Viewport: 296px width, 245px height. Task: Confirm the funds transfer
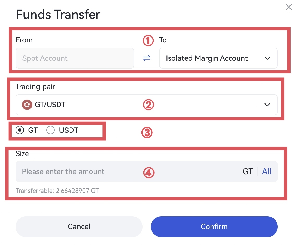coord(214,226)
